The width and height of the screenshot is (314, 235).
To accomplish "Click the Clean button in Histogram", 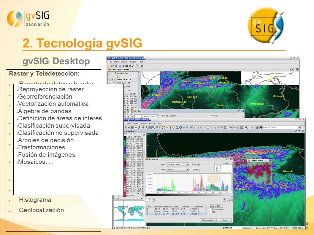I will pos(196,170).
